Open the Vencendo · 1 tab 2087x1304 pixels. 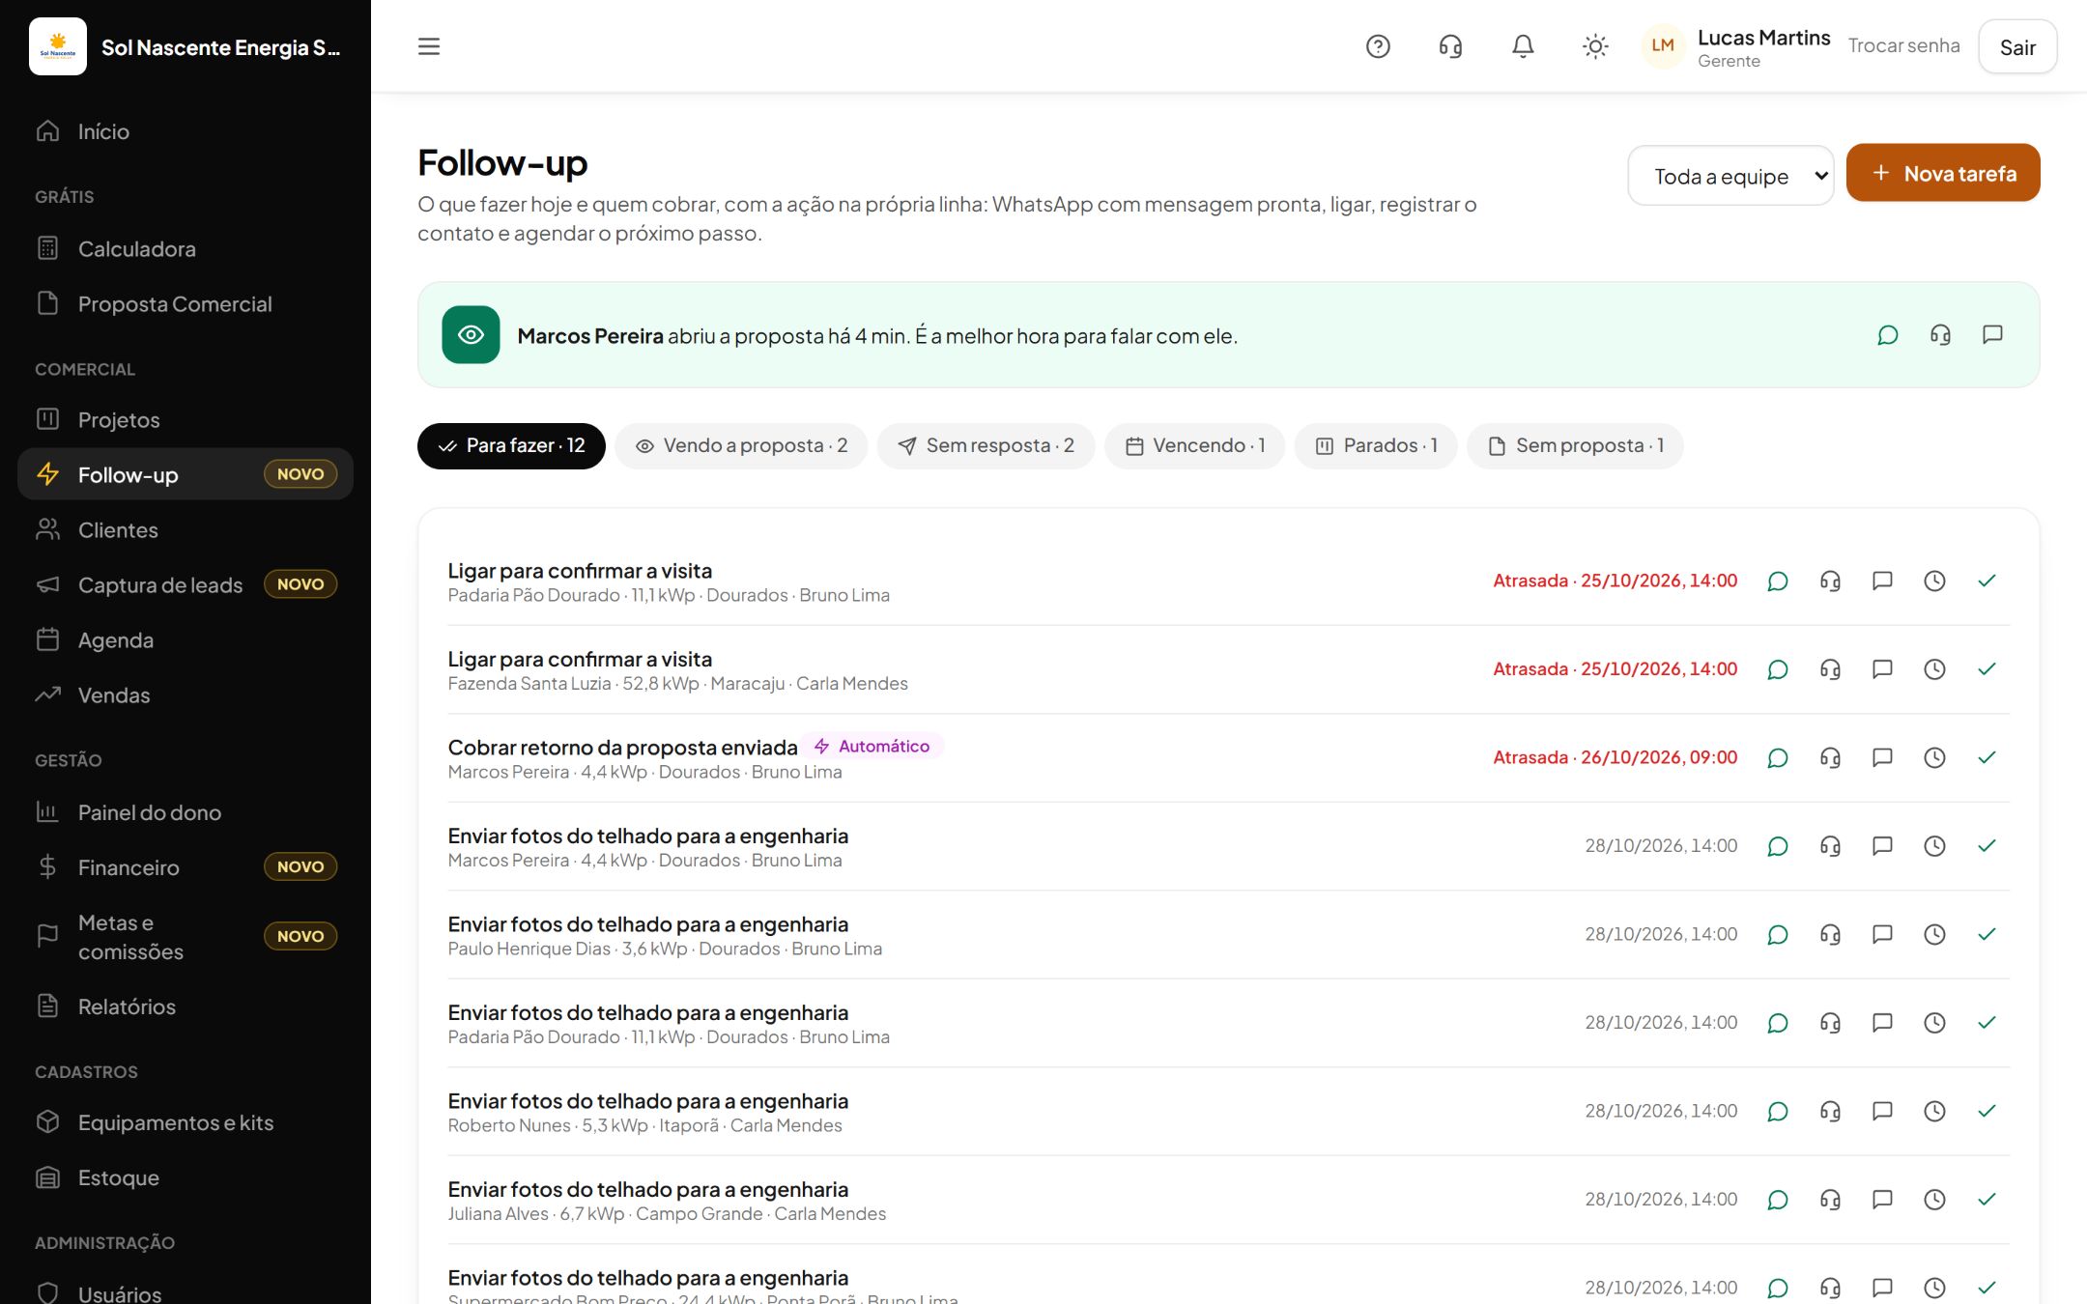point(1194,446)
